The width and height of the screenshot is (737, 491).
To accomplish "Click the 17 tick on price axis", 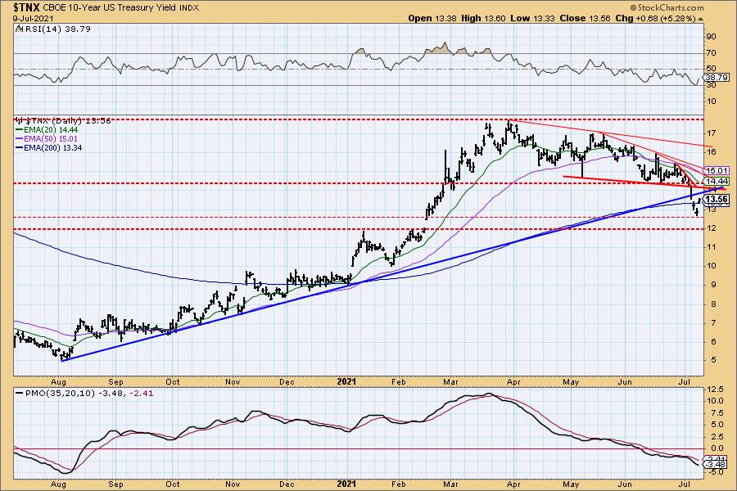I will click(x=711, y=133).
